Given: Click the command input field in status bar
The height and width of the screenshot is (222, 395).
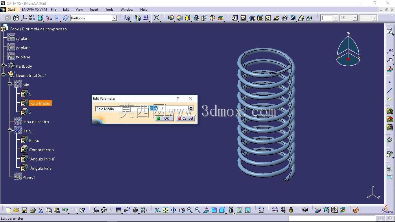Looking at the screenshot, I should [332, 219].
